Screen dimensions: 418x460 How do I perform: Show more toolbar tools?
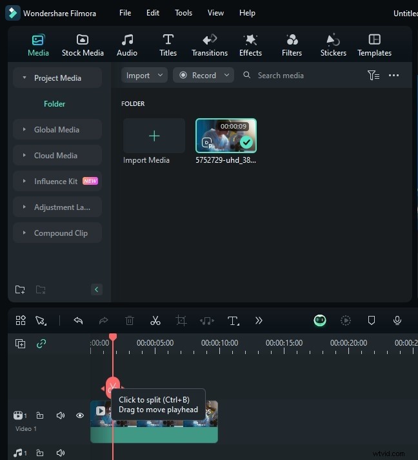259,320
